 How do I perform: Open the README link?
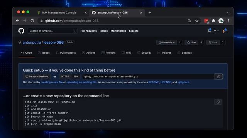pyautogui.click(x=154, y=82)
